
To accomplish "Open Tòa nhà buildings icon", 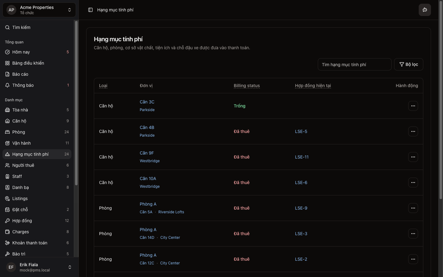I will click(x=7, y=110).
